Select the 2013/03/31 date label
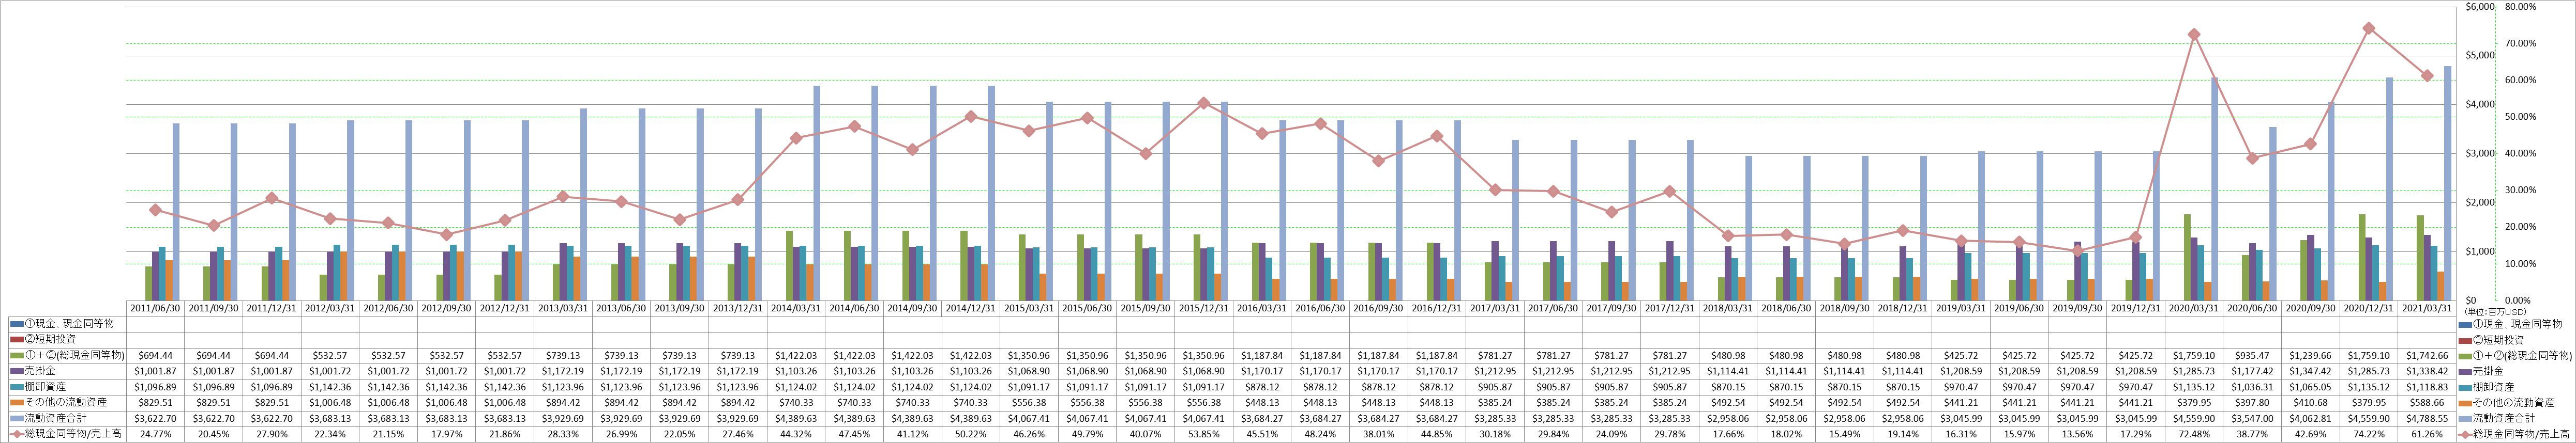The height and width of the screenshot is (443, 2576). pyautogui.click(x=564, y=308)
